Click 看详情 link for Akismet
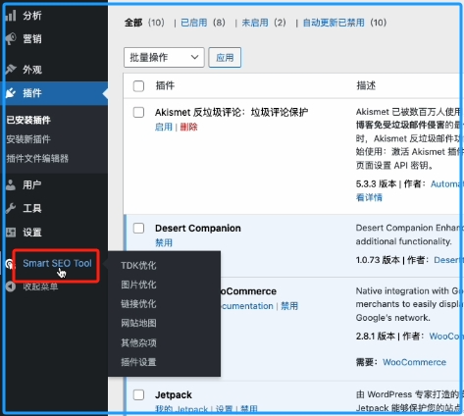The image size is (464, 416). point(369,197)
